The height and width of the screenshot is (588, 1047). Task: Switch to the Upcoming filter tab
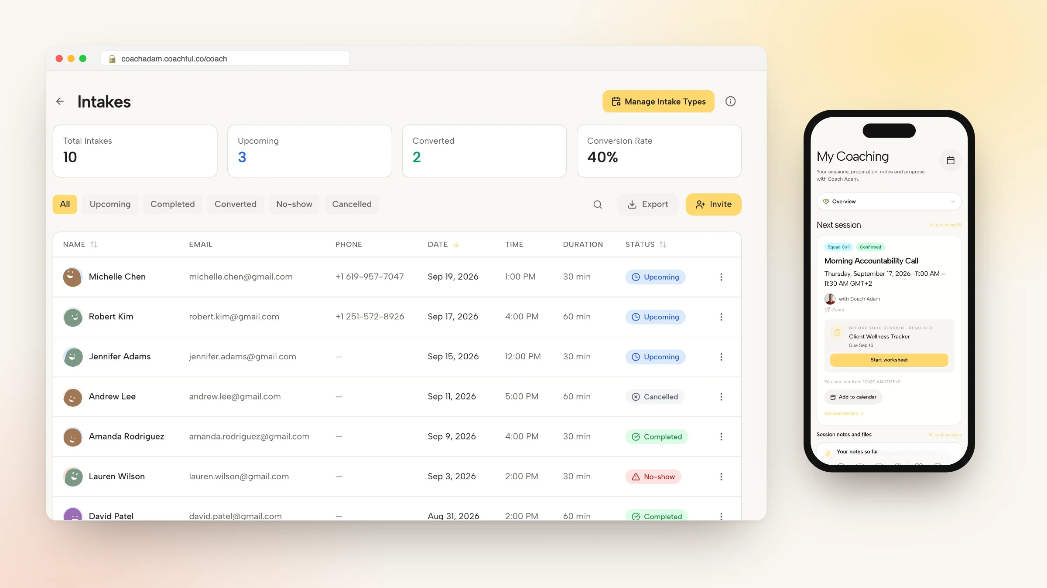coord(110,204)
